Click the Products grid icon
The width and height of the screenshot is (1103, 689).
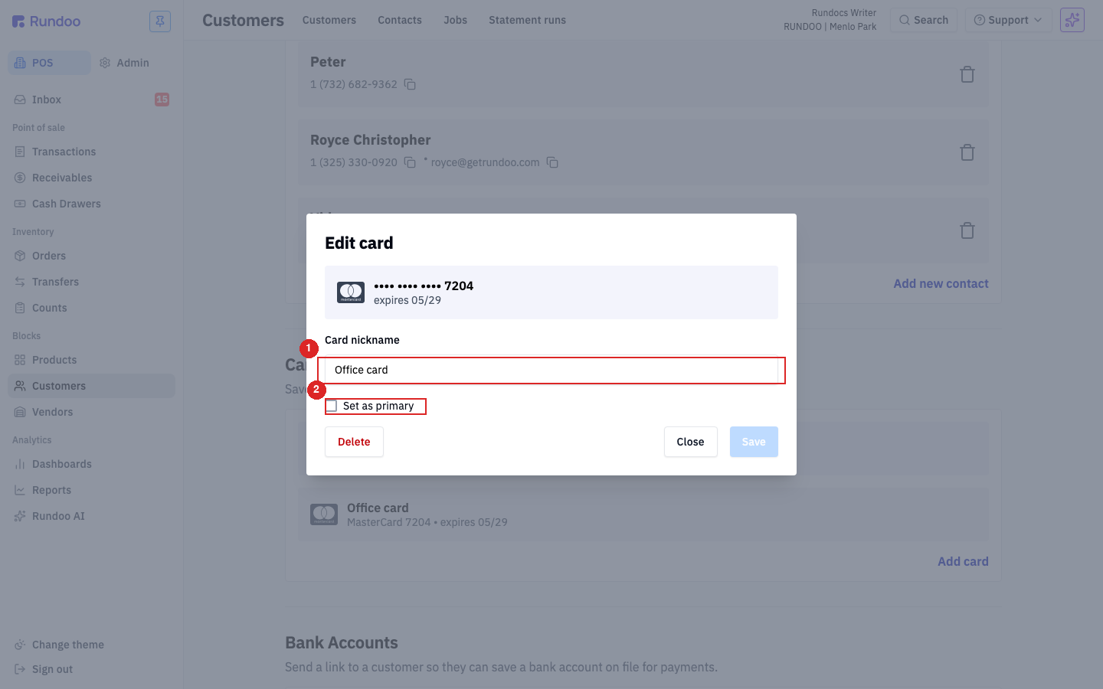pos(20,360)
